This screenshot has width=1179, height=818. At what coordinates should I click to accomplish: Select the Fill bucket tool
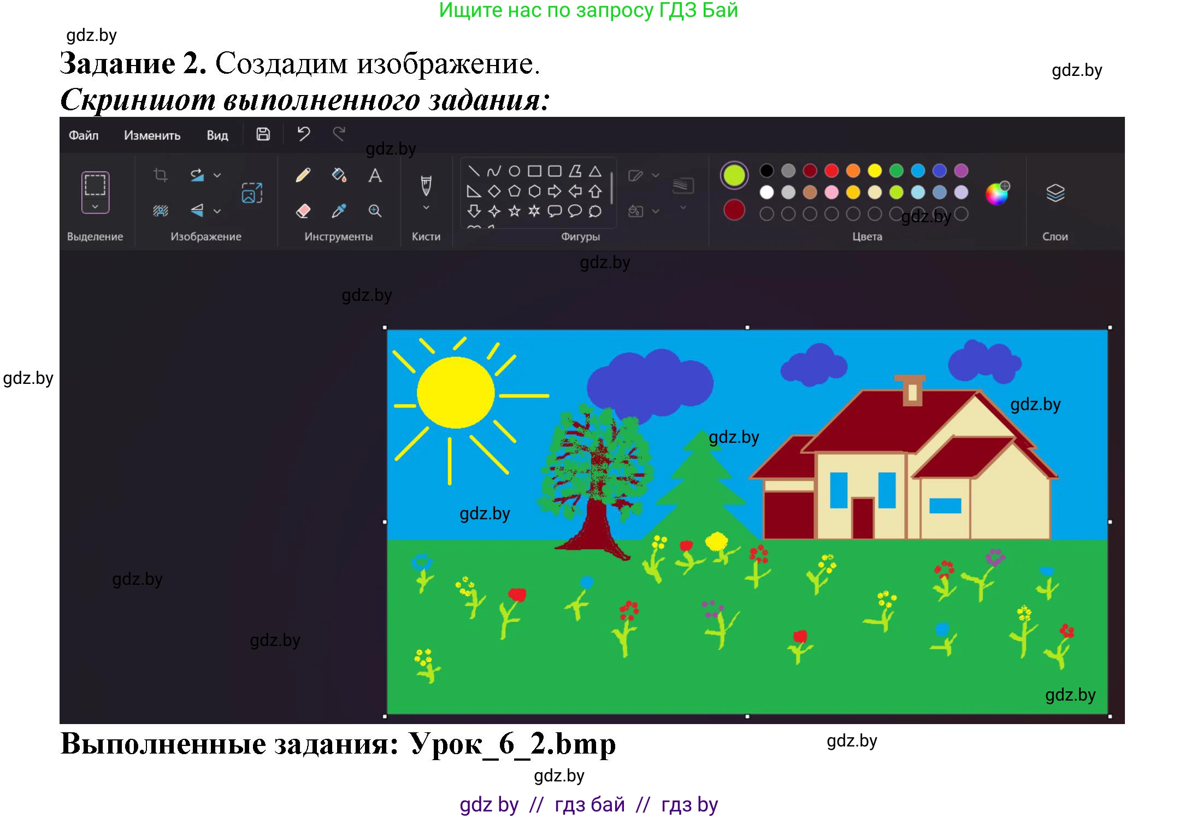click(x=339, y=175)
